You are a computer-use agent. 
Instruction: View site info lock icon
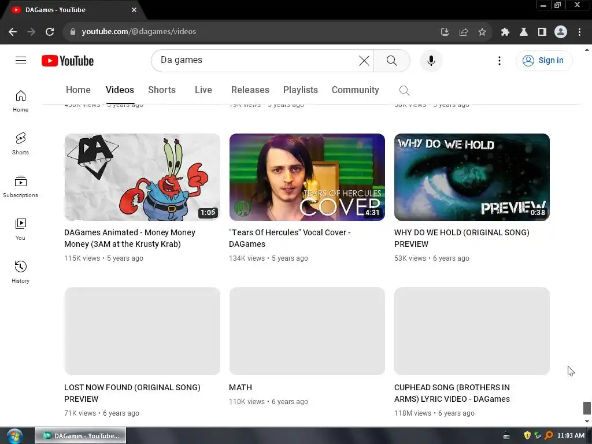click(72, 32)
